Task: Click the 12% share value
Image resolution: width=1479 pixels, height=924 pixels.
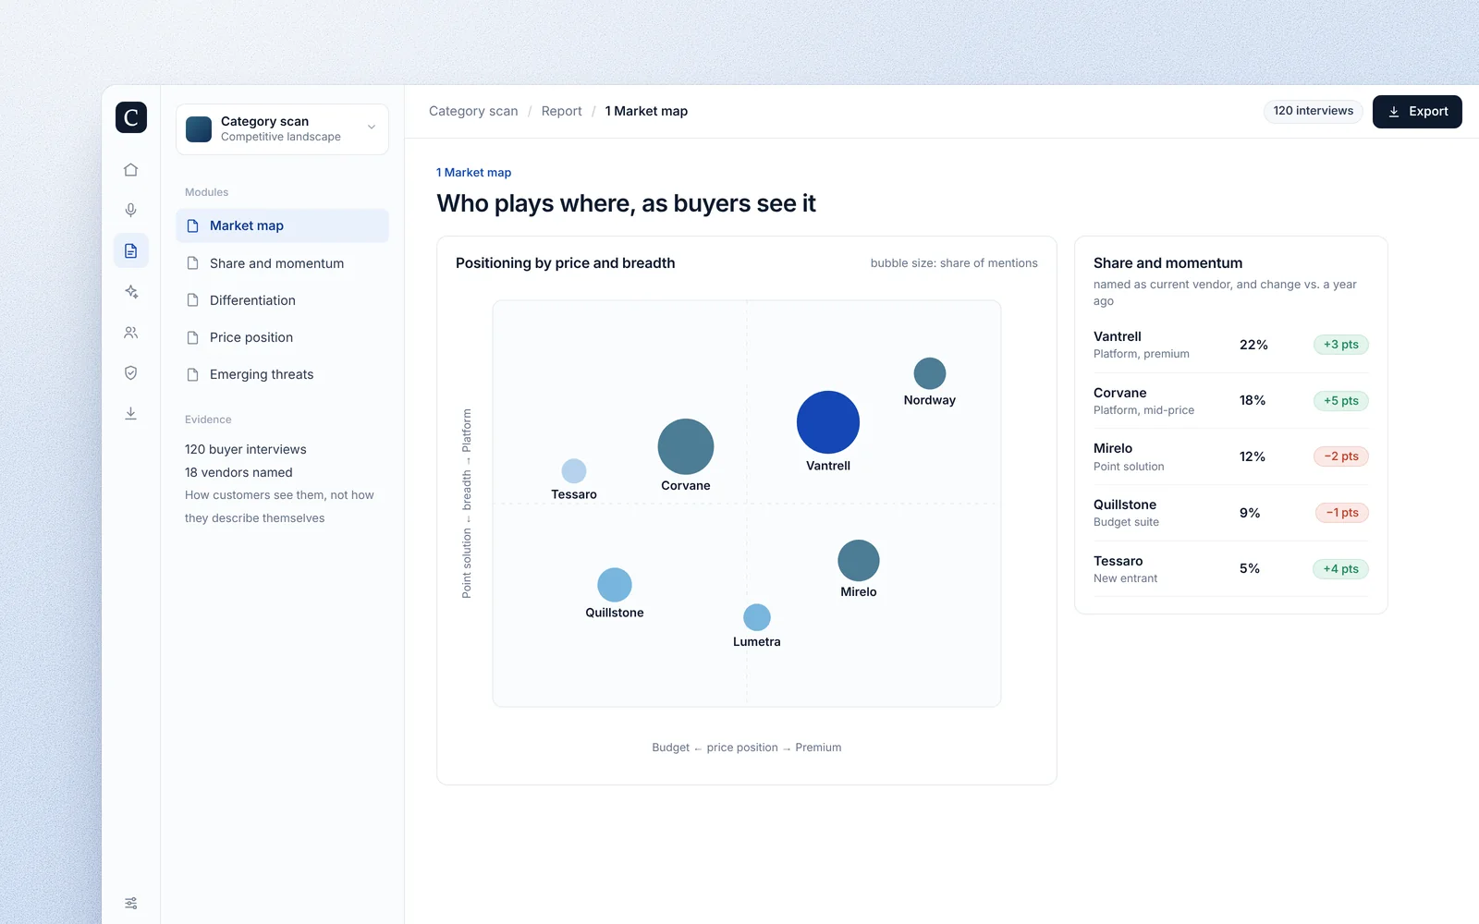Action: click(1253, 456)
